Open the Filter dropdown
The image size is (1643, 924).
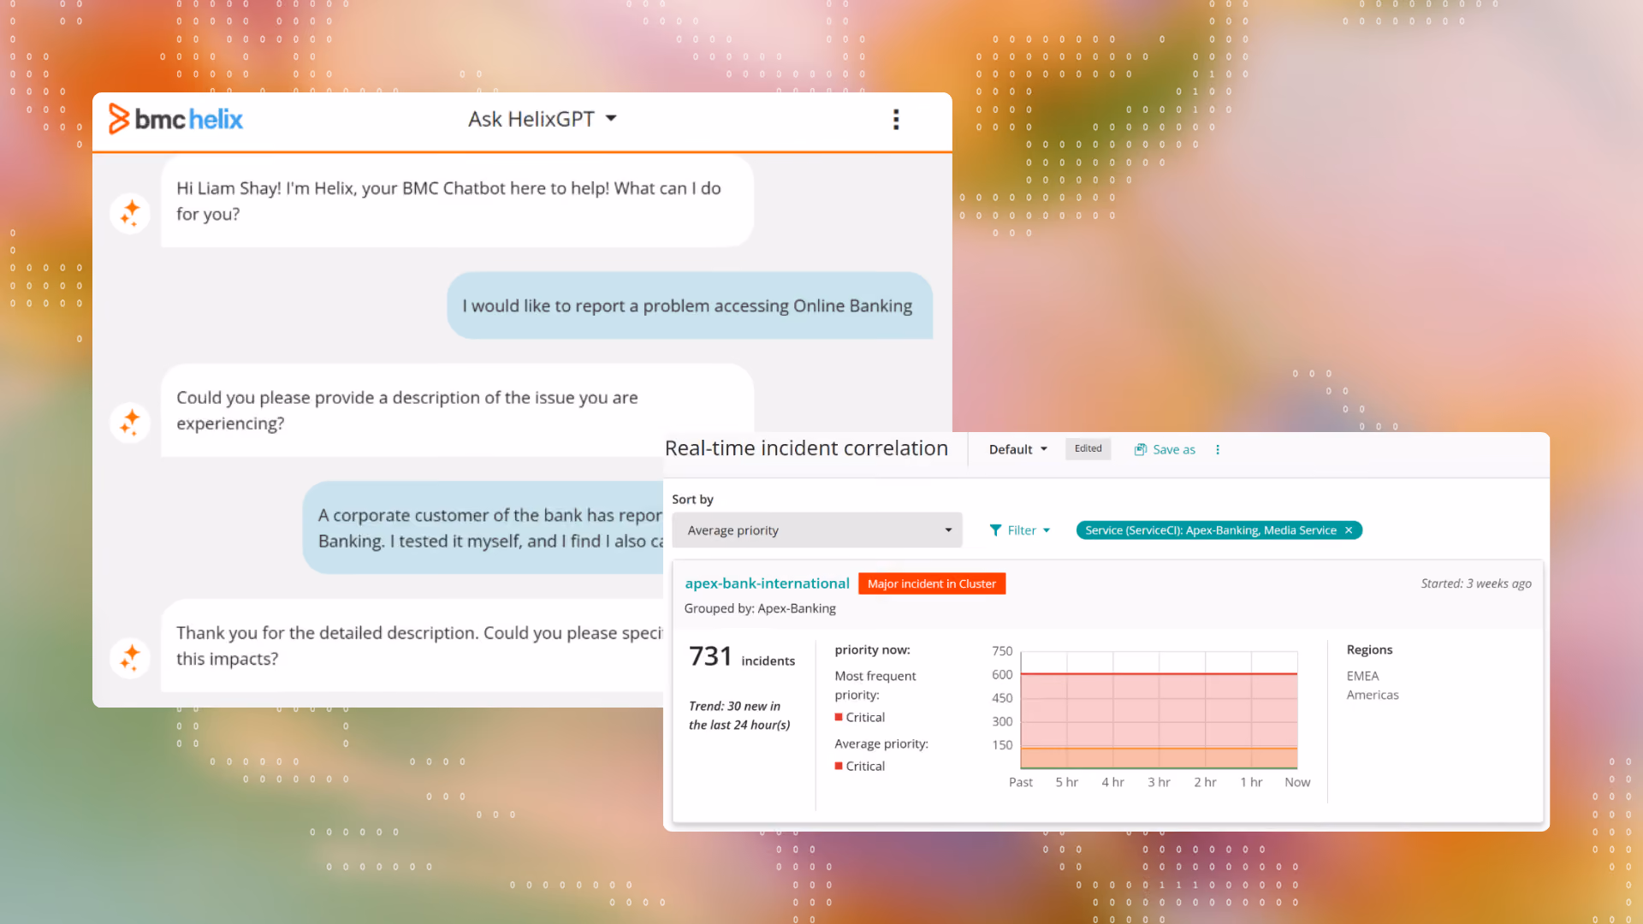coord(1020,530)
